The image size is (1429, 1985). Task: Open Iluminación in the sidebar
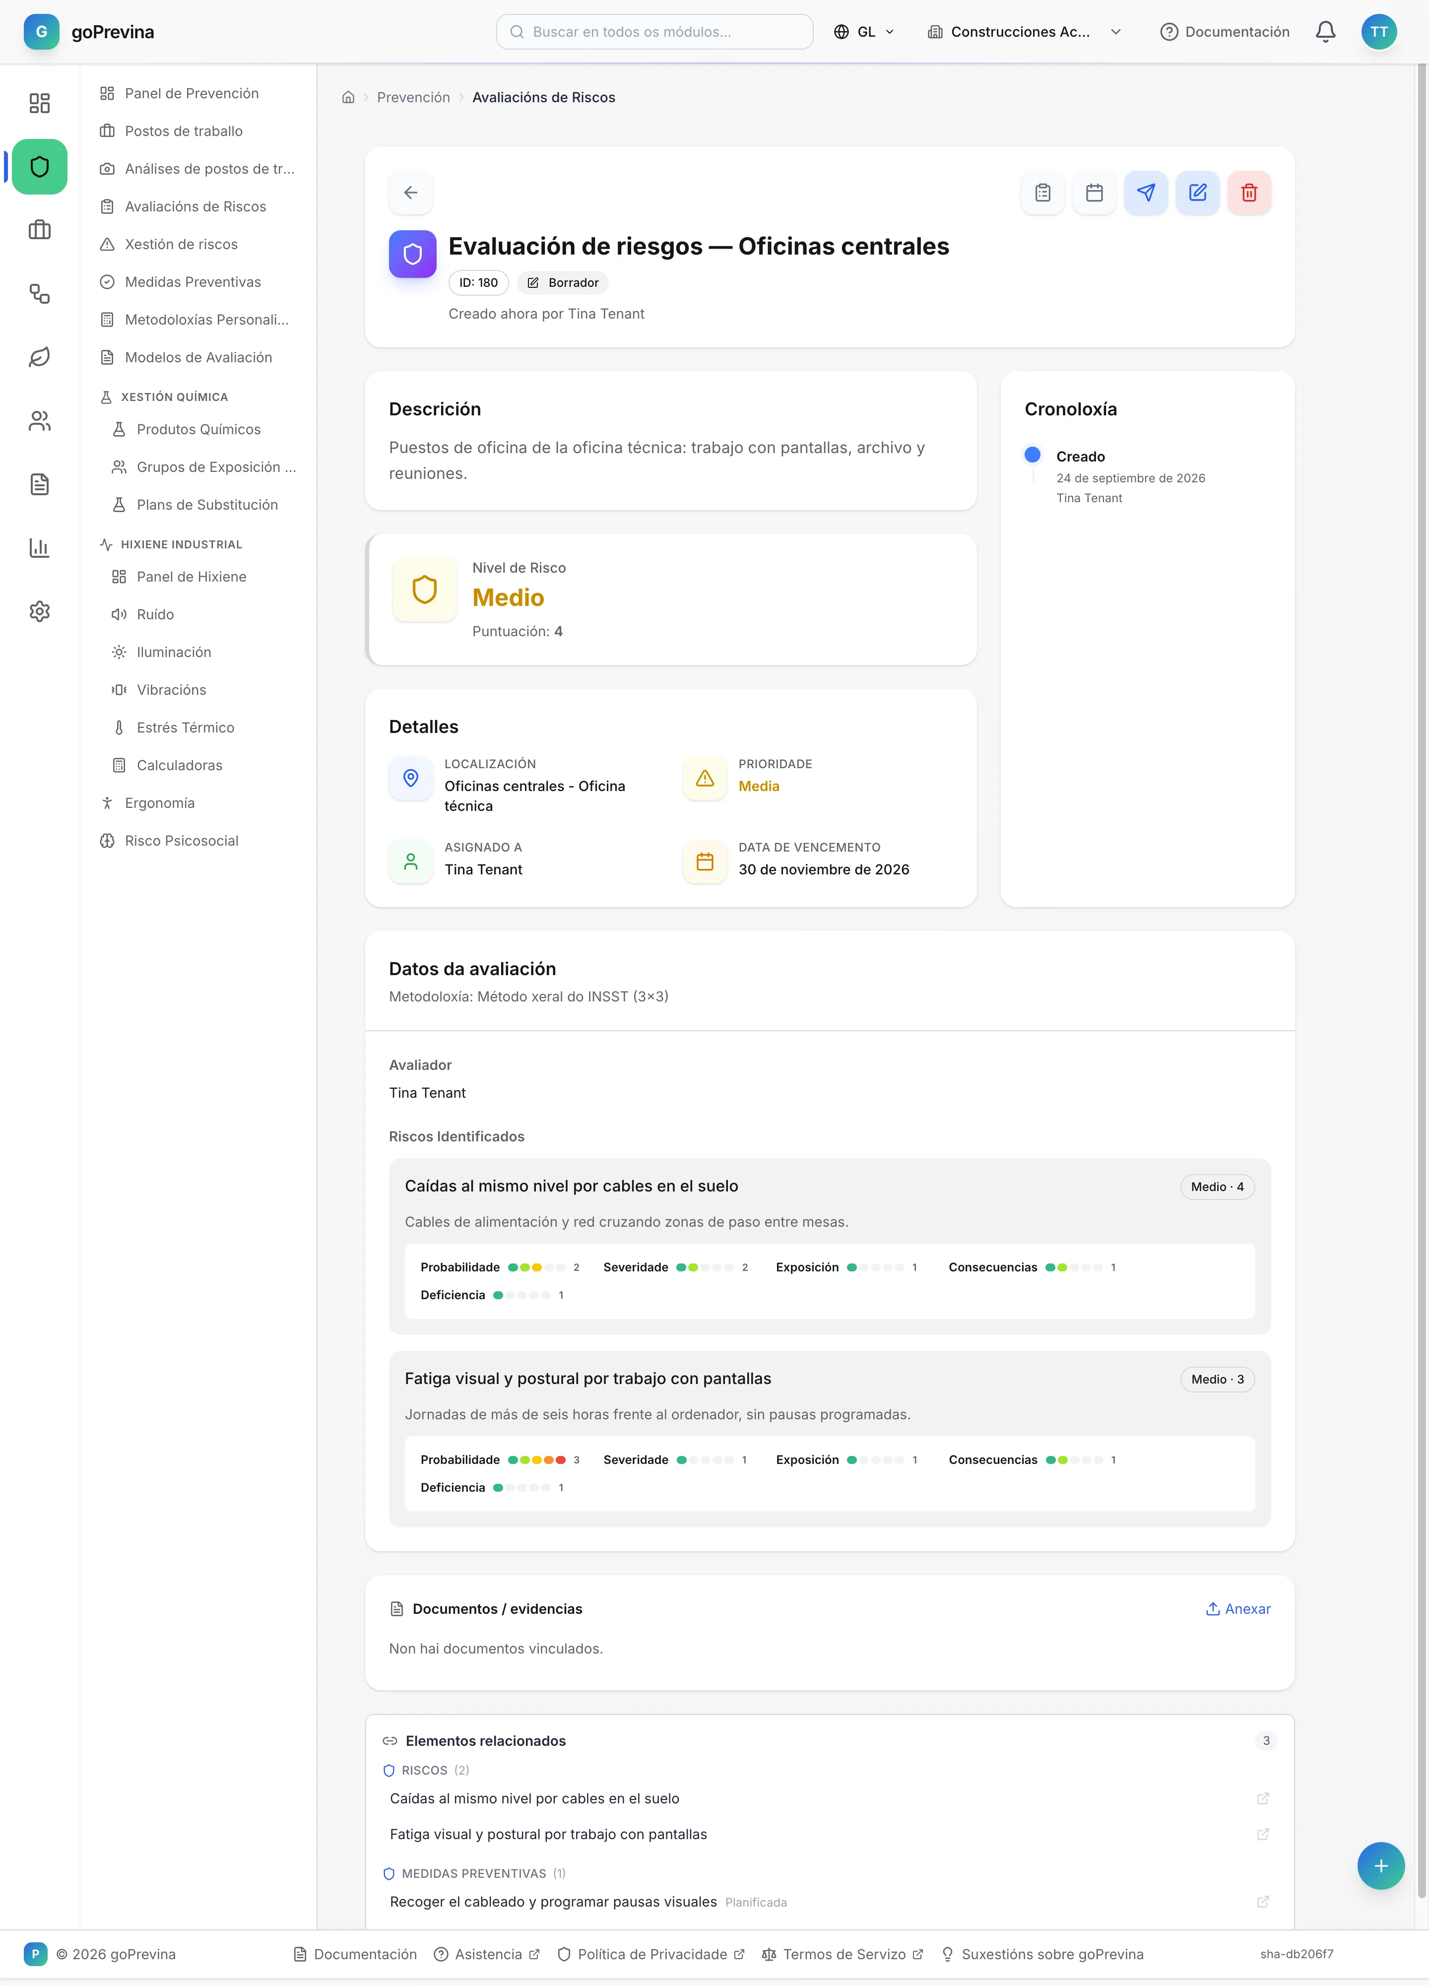coord(204,652)
